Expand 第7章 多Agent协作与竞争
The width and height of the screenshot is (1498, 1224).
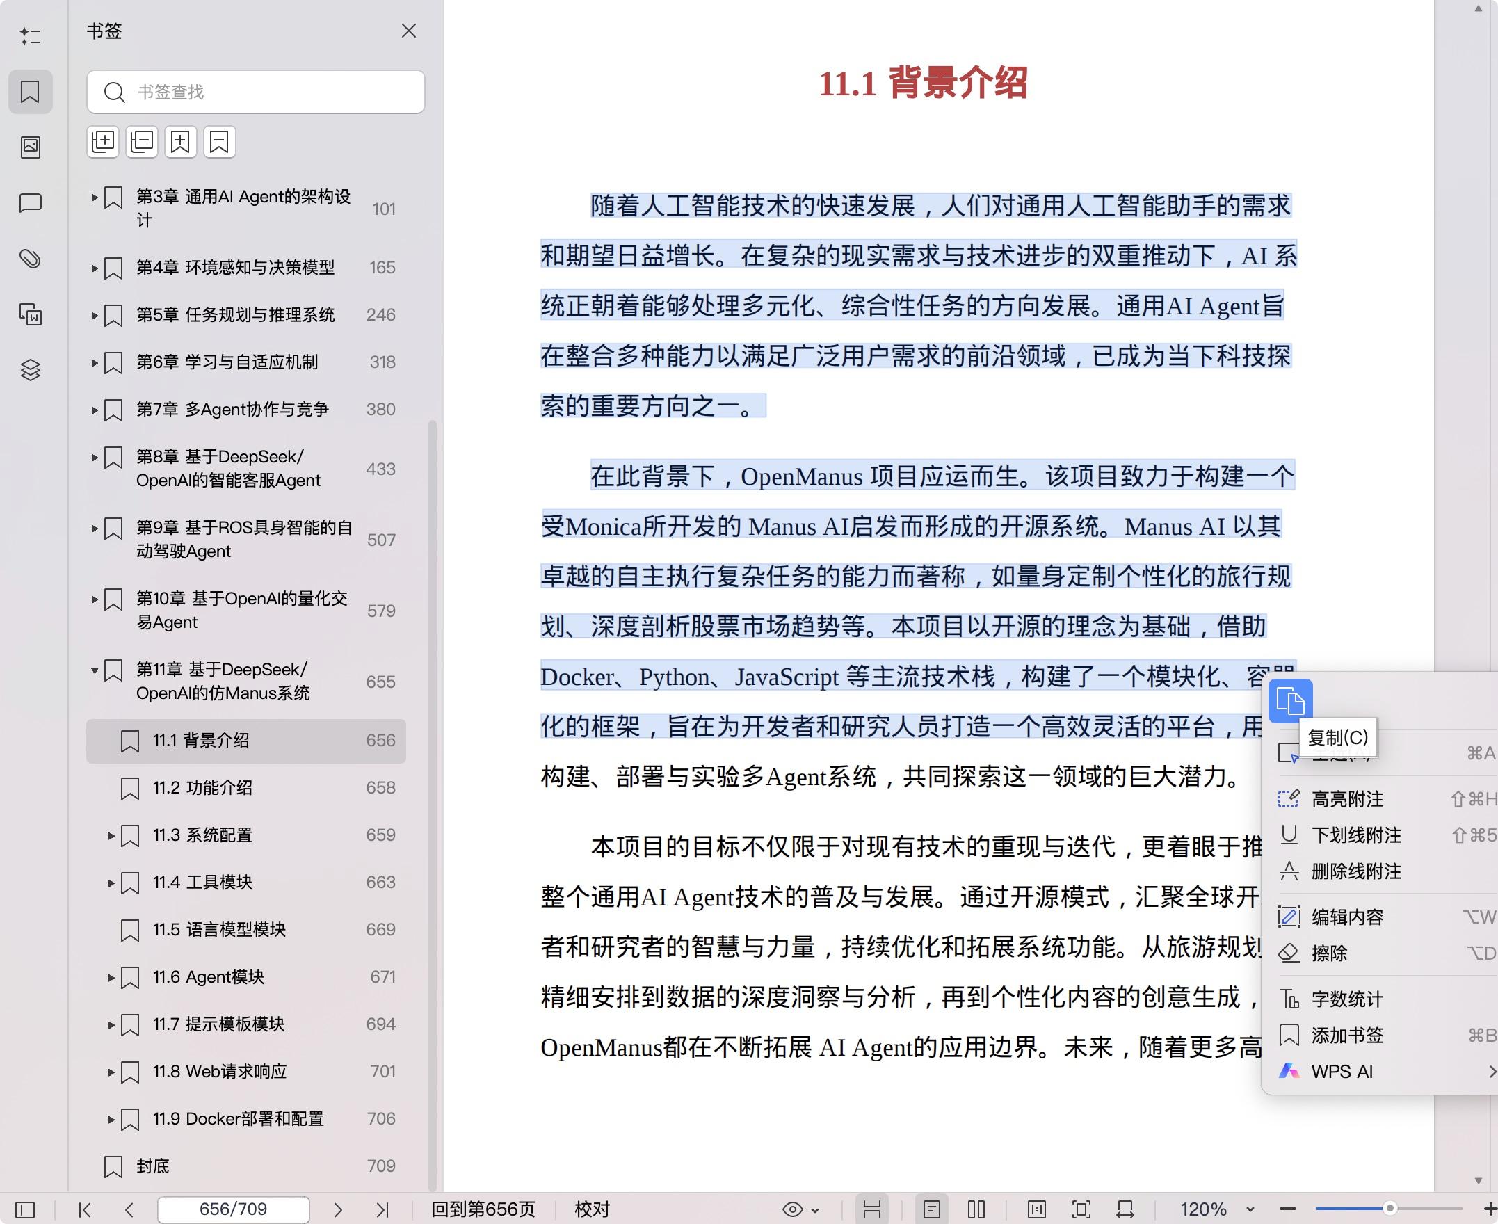tap(95, 410)
